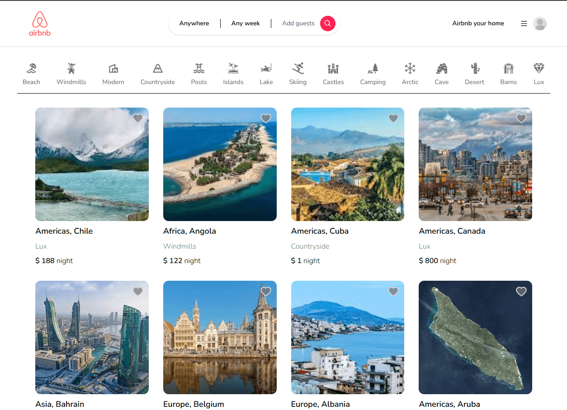Switch to the Beach category tab

(31, 74)
